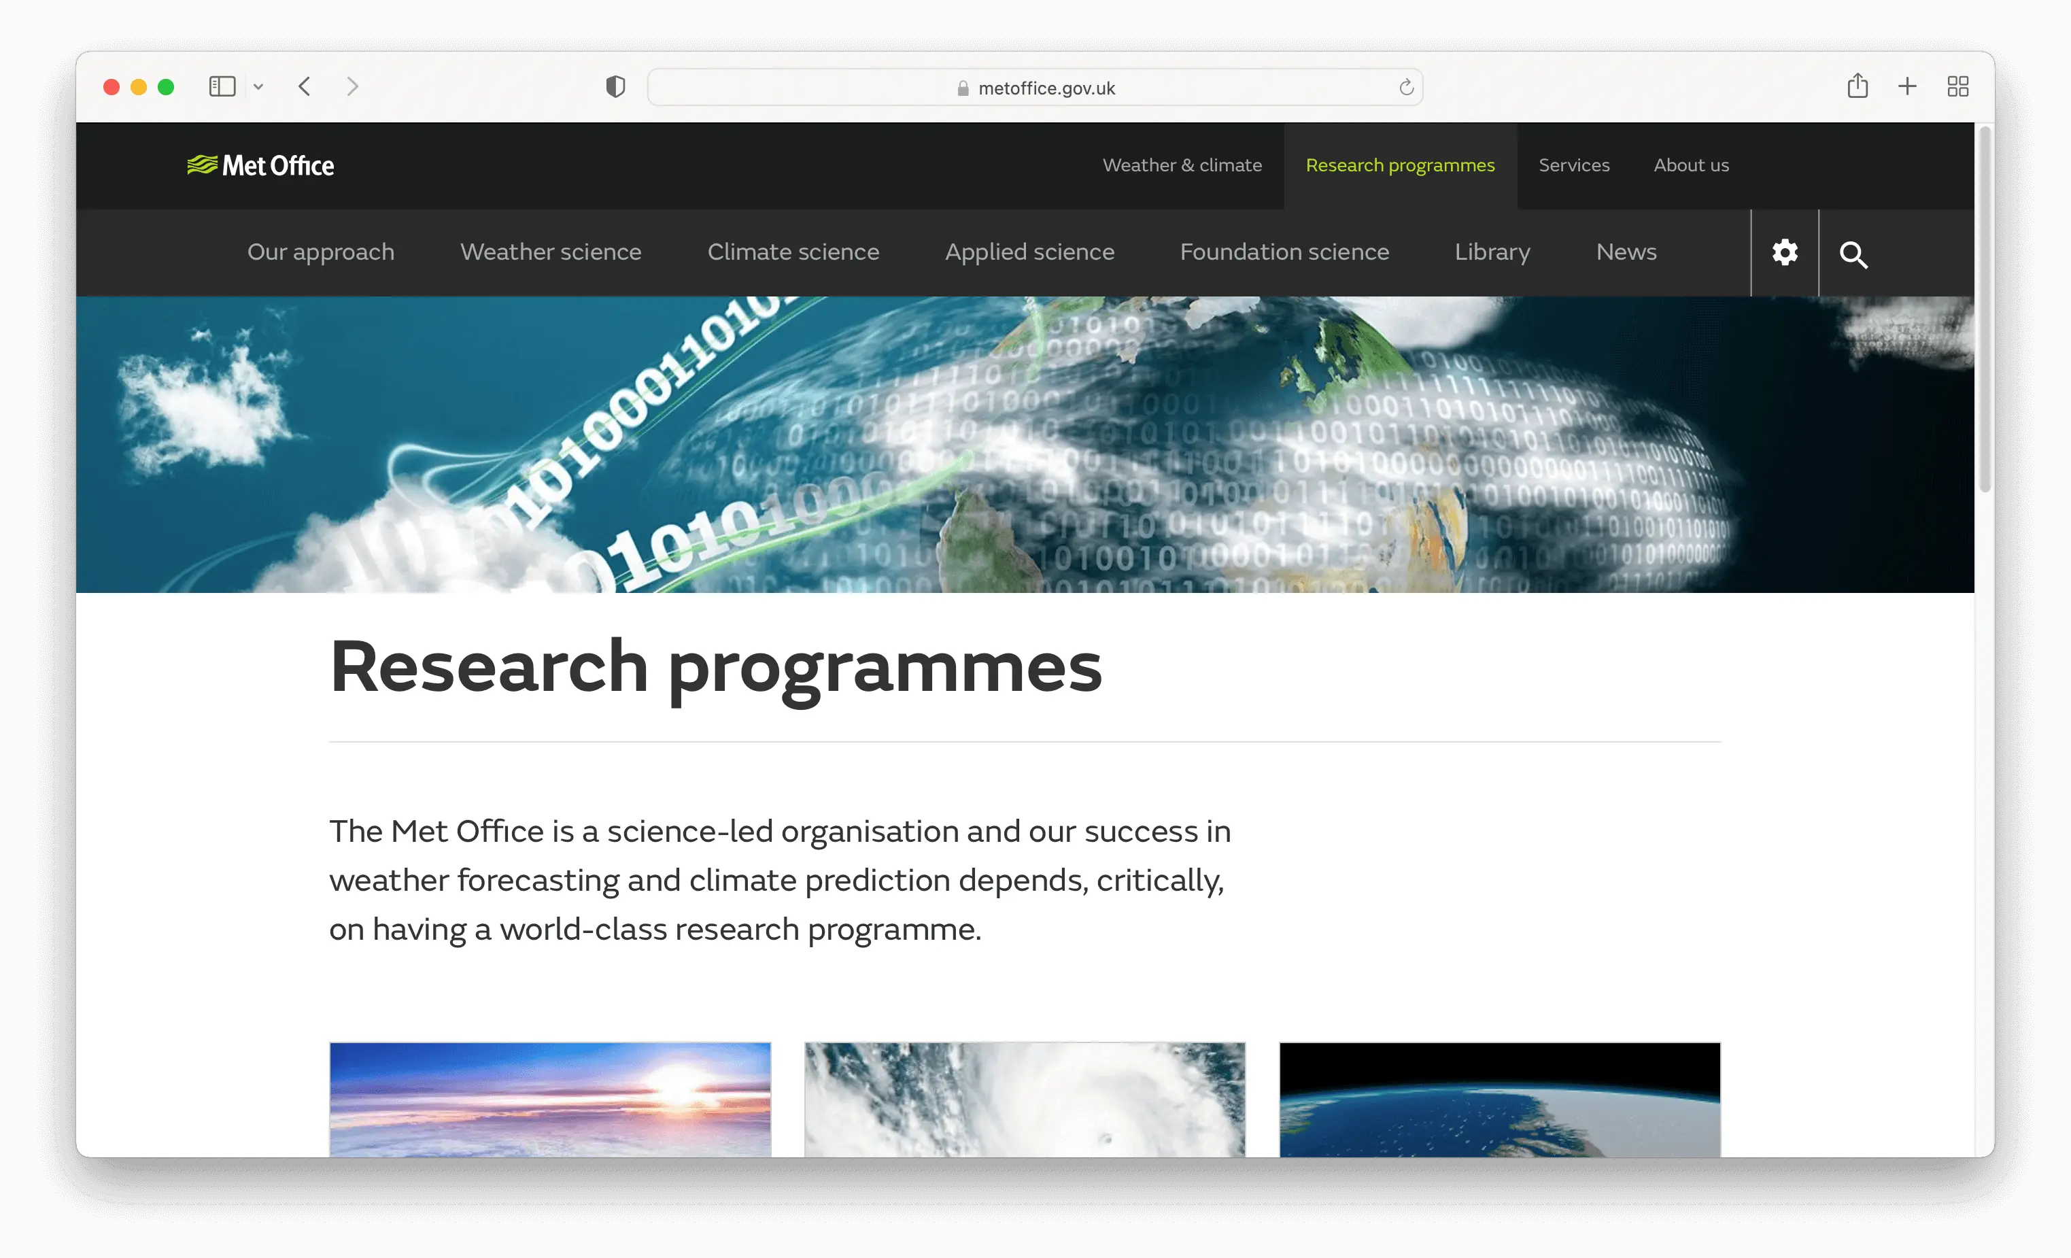Viewport: 2071px width, 1258px height.
Task: Open Foundation science link
Action: (x=1284, y=252)
